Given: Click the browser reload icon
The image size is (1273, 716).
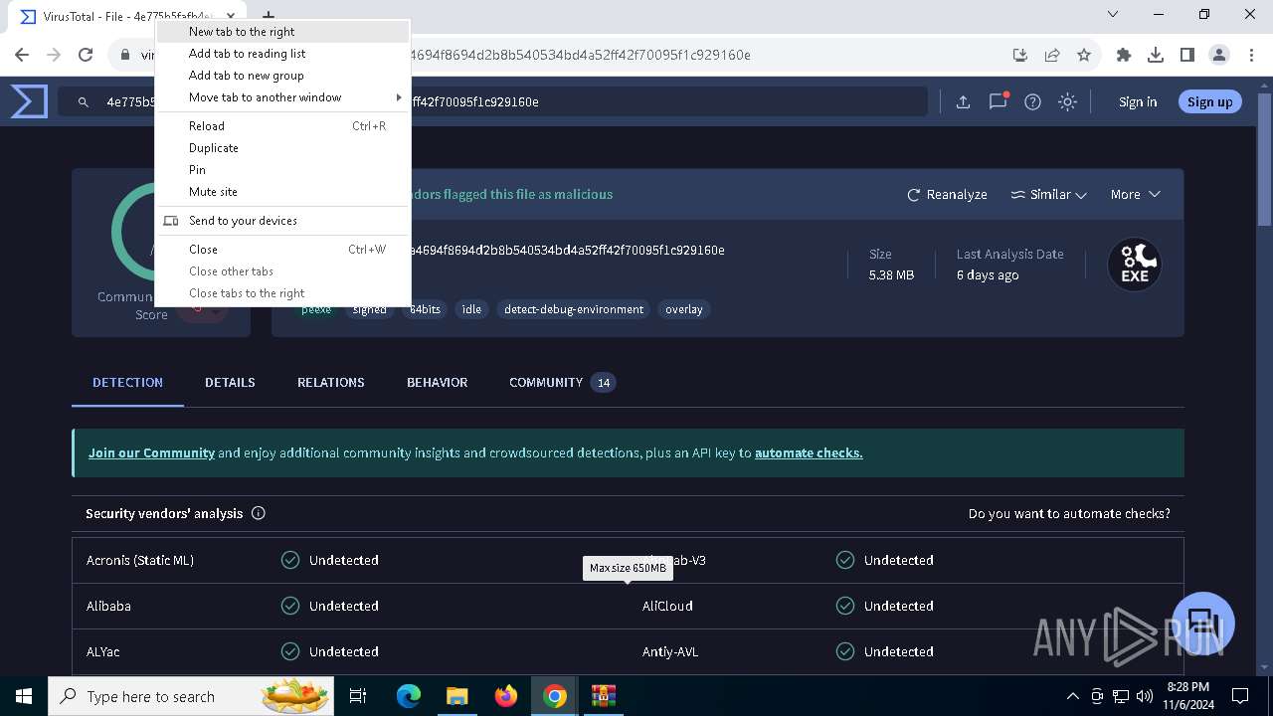Looking at the screenshot, I should pos(86,55).
